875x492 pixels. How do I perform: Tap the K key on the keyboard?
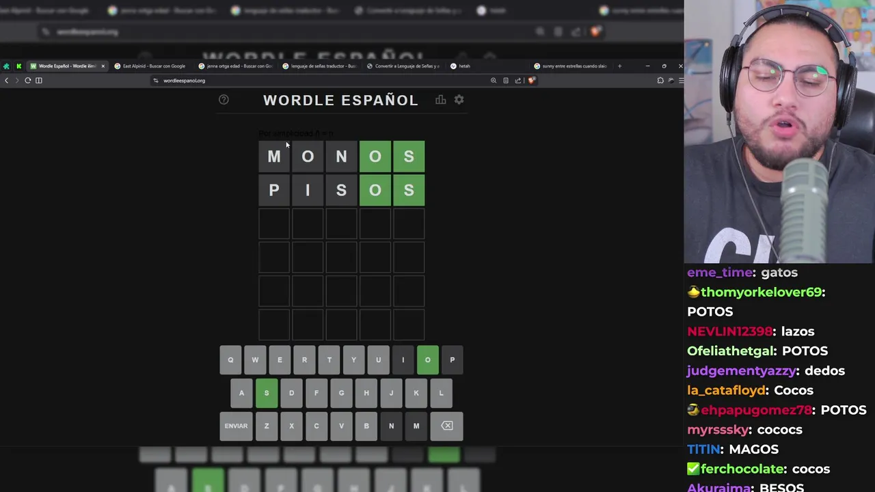click(x=416, y=393)
